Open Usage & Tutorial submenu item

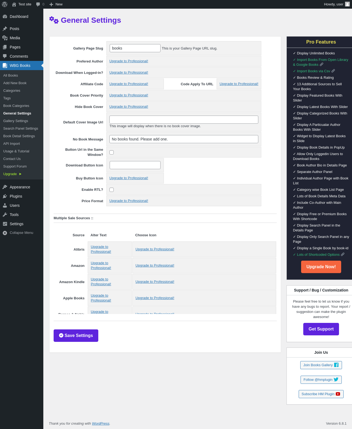[16, 151]
